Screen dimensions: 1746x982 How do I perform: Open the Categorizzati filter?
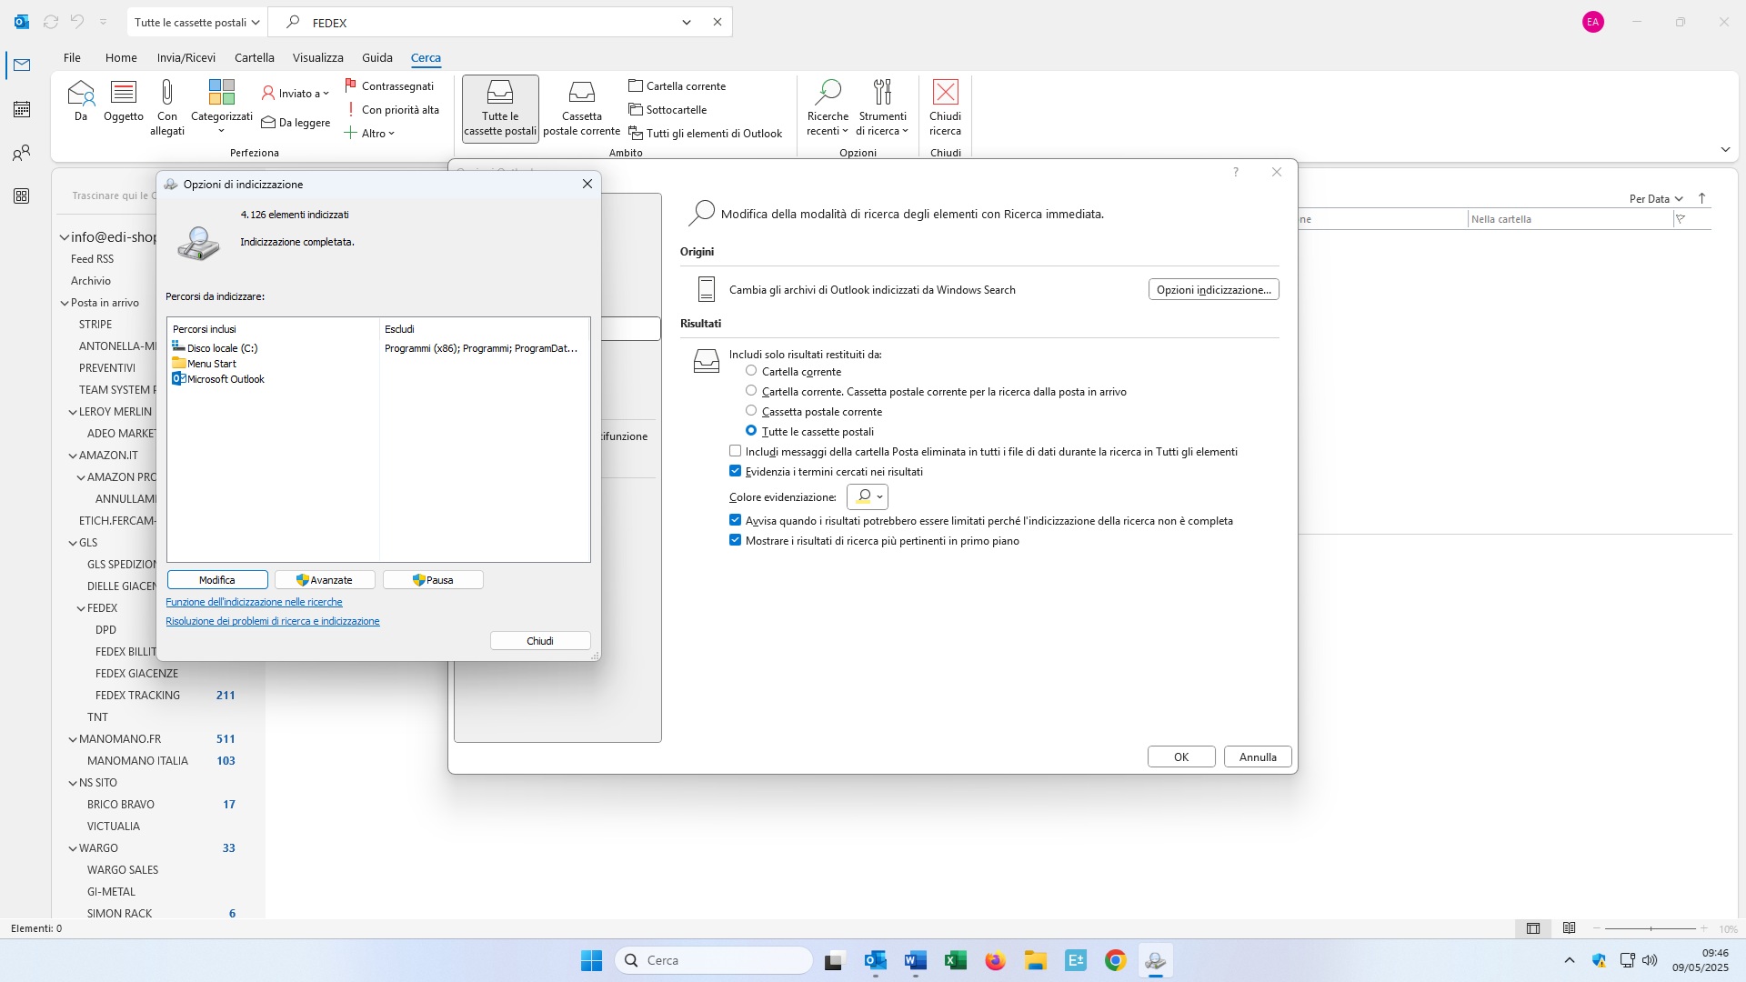click(222, 107)
